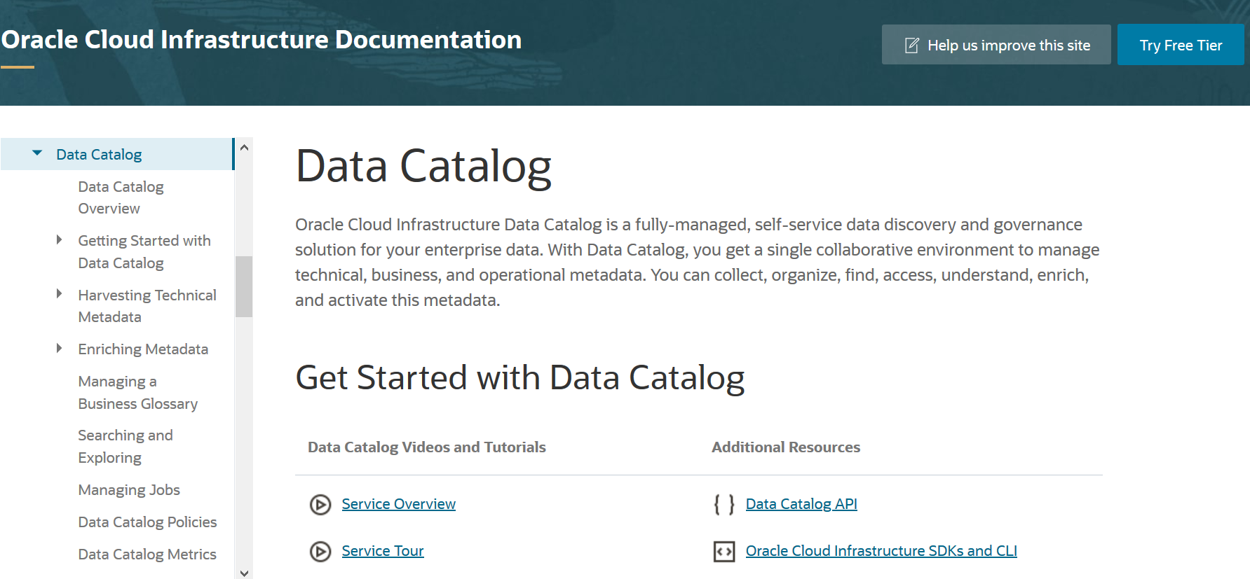Click the Try Free Tier button
Viewport: 1250px width, 579px height.
pyautogui.click(x=1181, y=45)
